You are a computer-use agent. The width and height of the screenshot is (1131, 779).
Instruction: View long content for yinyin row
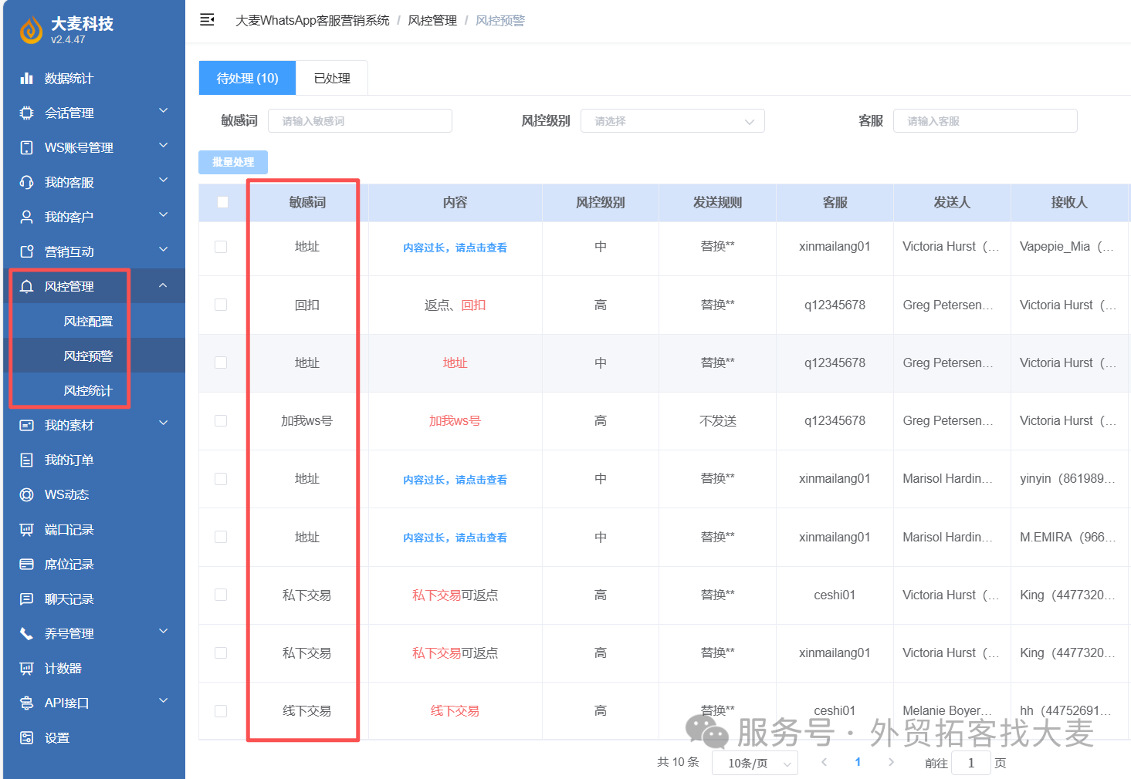click(455, 480)
